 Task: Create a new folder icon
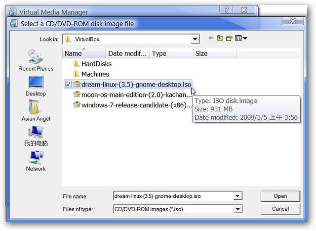click(229, 38)
